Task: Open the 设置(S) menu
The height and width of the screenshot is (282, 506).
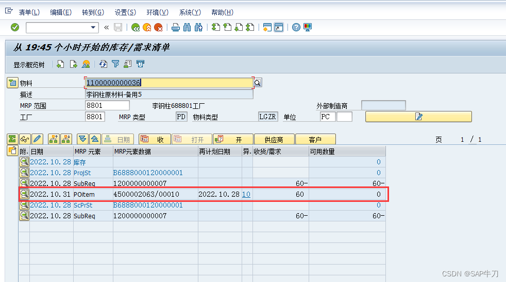Action: pyautogui.click(x=125, y=12)
